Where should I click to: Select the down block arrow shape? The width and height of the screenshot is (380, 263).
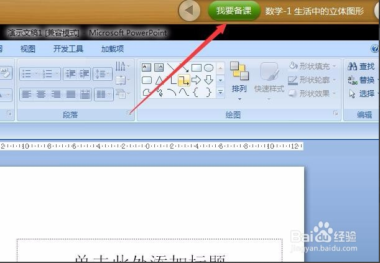coord(208,80)
